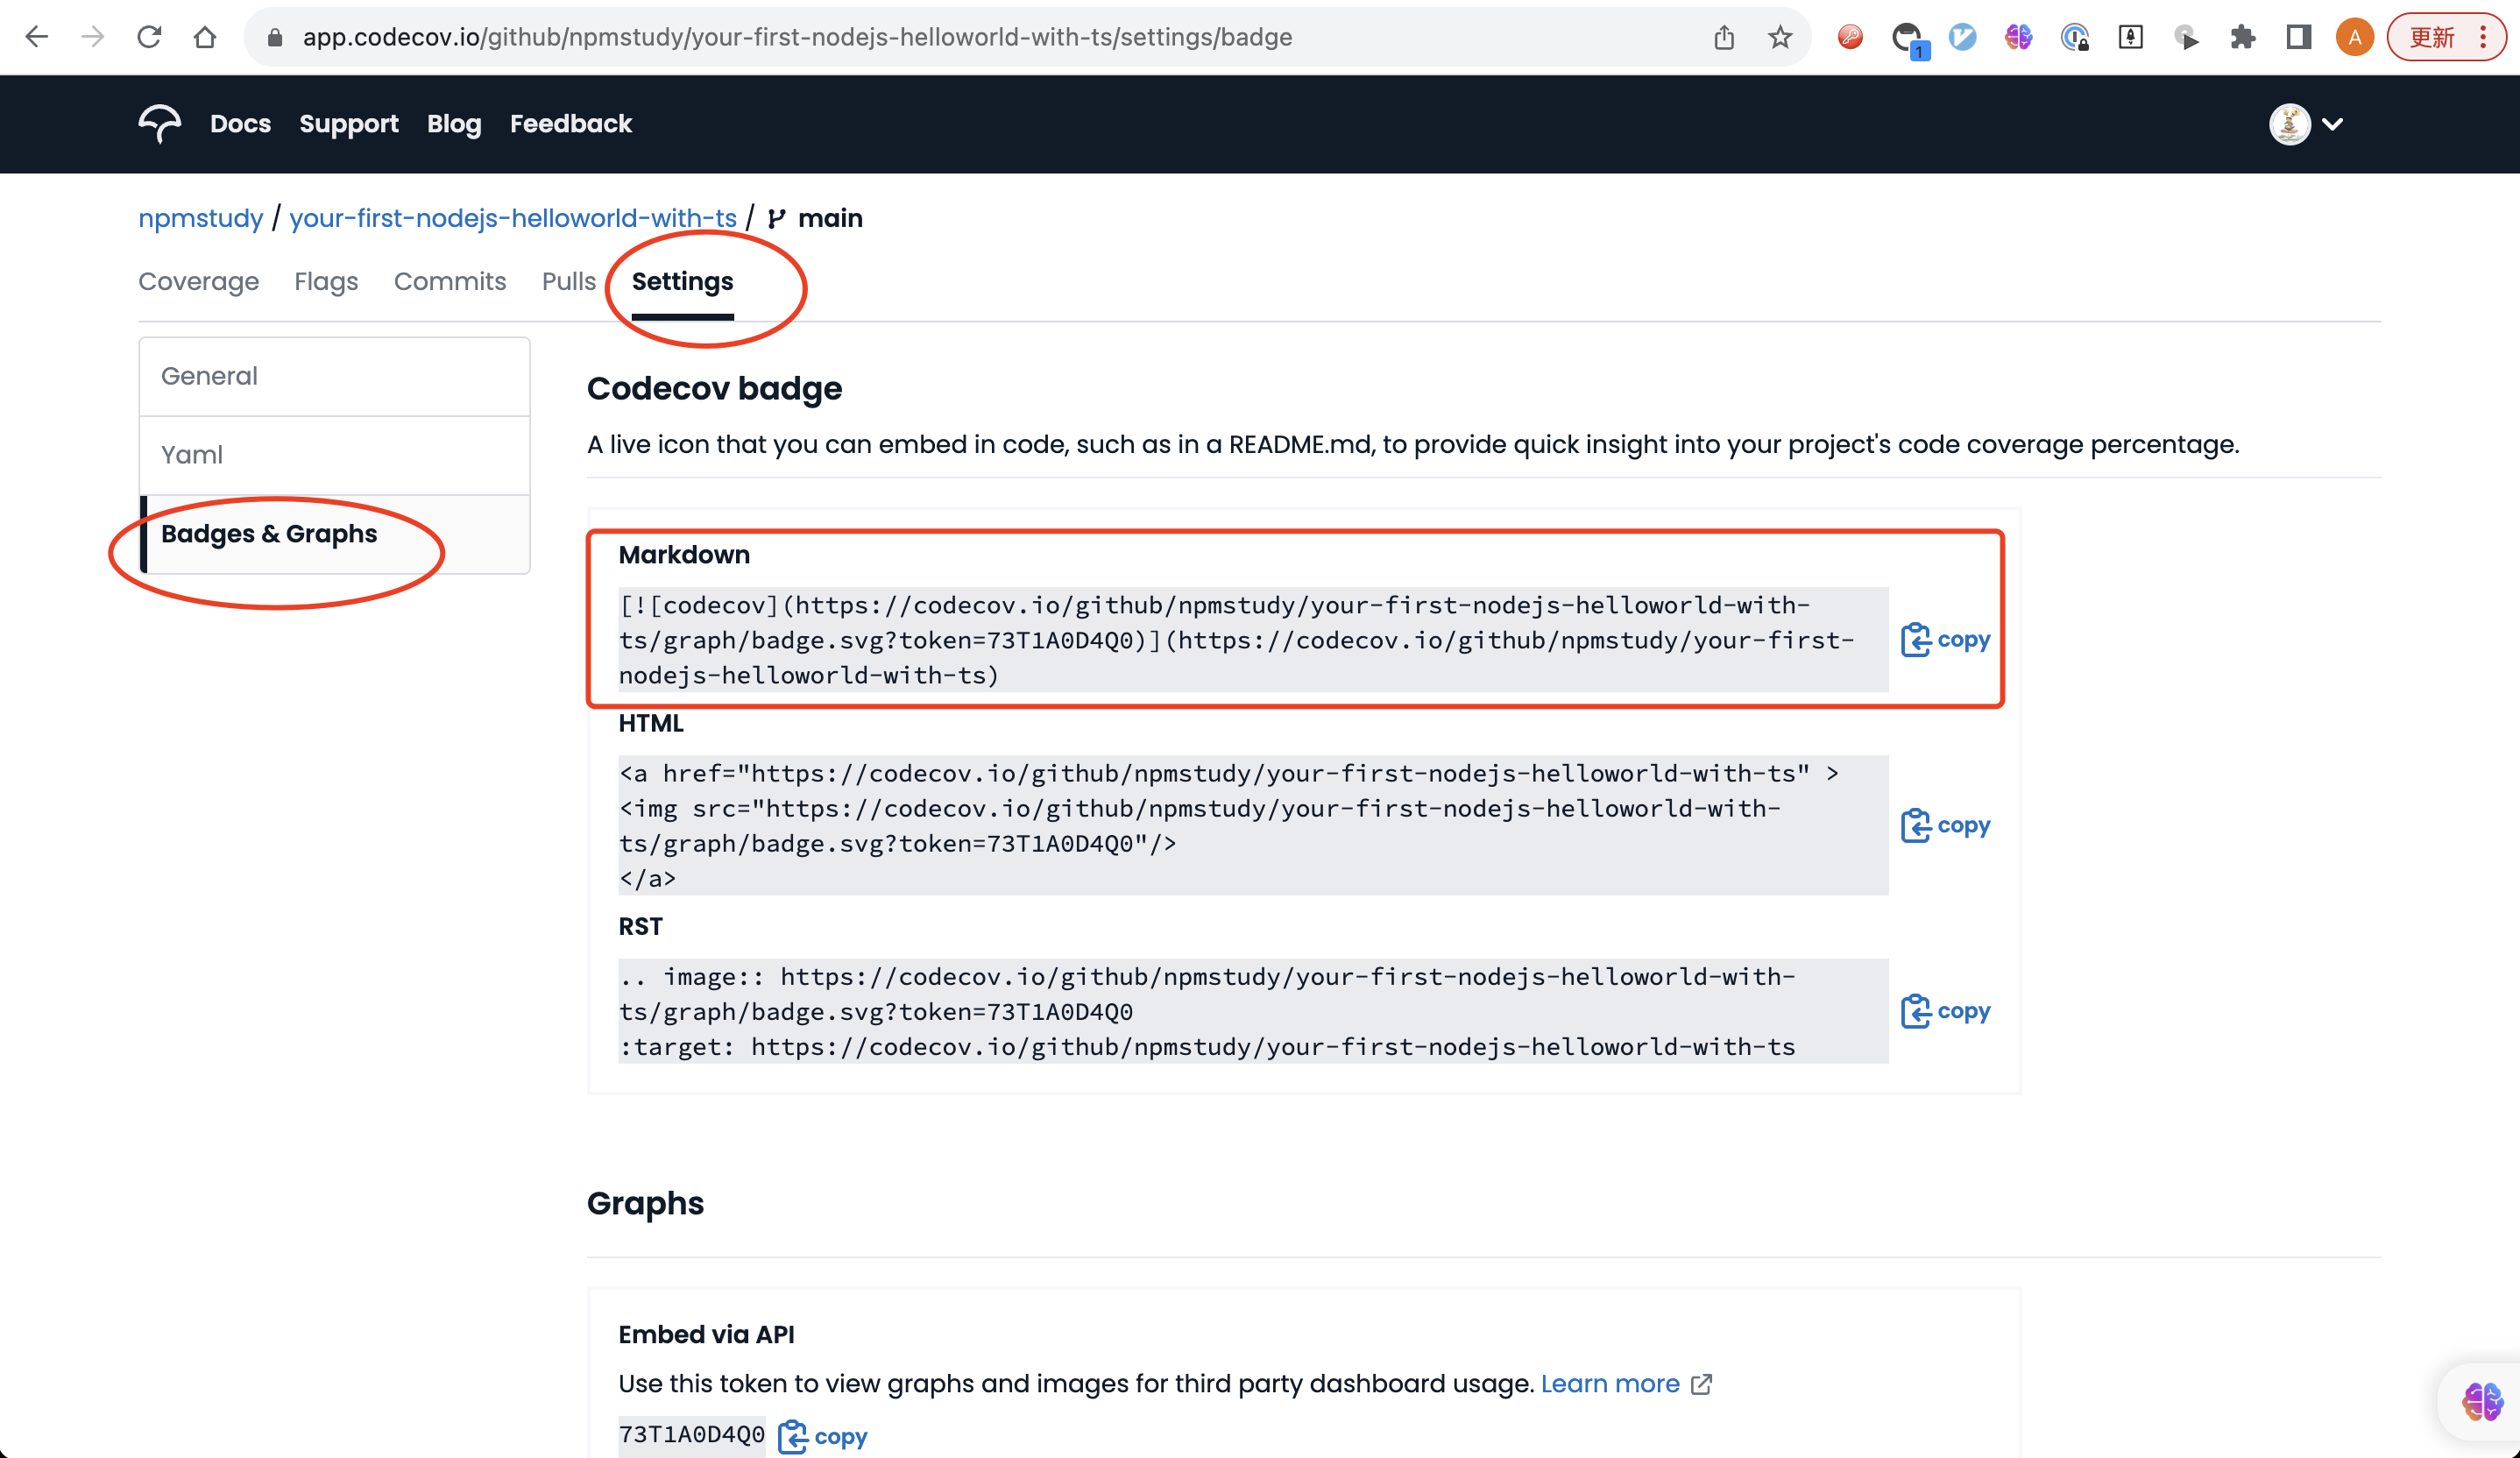Open the your-first-nodejs-helloworld-with-ts repo link
2520x1458 pixels.
coord(513,218)
